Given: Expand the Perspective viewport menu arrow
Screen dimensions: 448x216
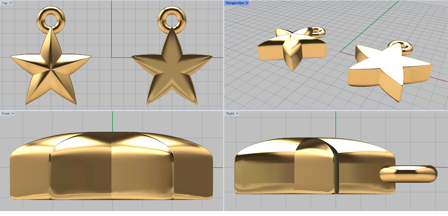Looking at the screenshot, I should pyautogui.click(x=247, y=3).
